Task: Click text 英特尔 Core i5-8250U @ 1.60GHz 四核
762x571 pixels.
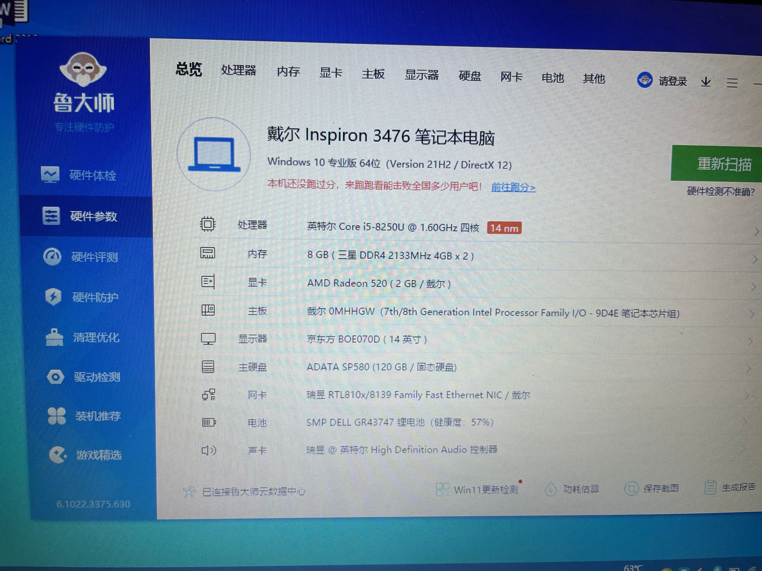Action: [x=393, y=227]
